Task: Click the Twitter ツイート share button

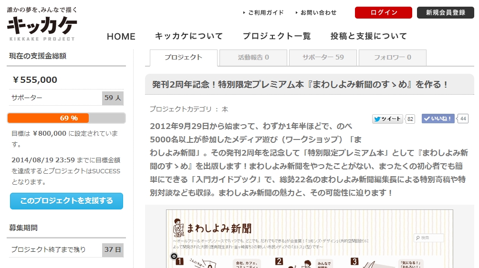Action: 387,119
